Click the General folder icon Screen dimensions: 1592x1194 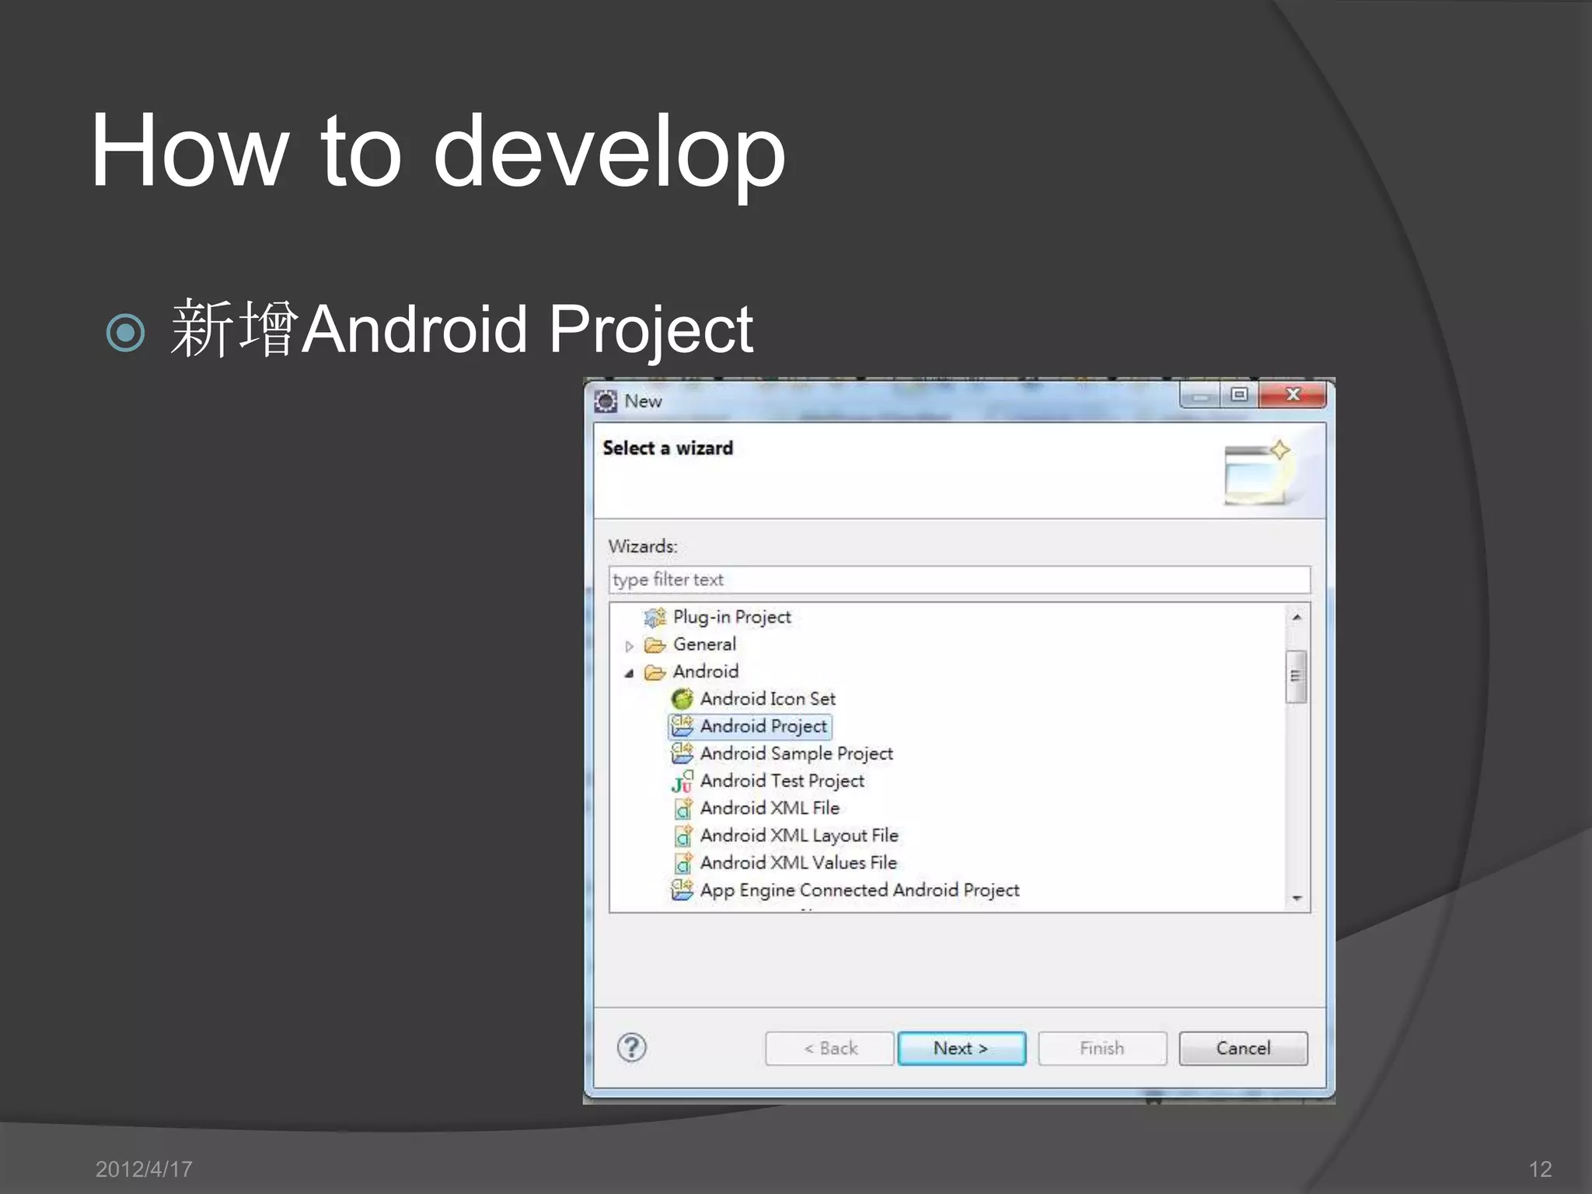[655, 645]
